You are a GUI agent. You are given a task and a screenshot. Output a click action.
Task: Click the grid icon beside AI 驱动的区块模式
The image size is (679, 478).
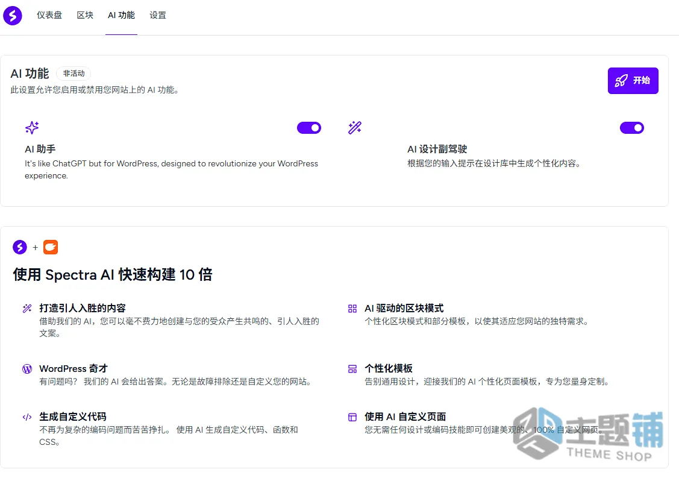[x=352, y=309]
